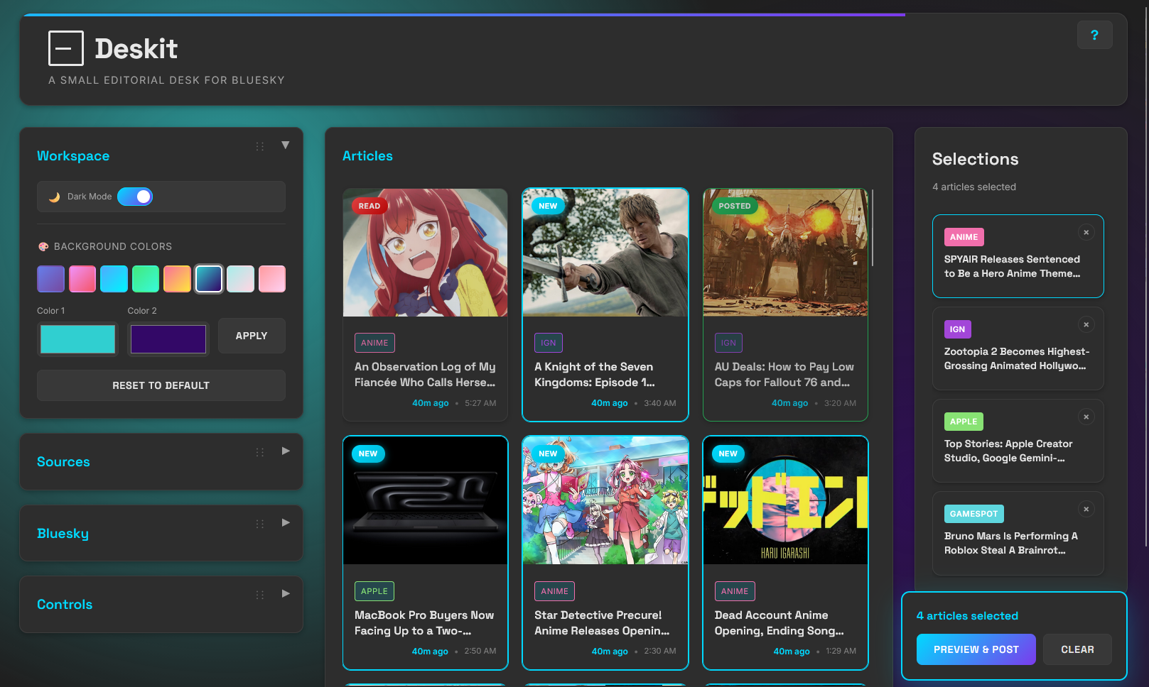
Task: Click the Articles list scrollbar
Action: click(873, 228)
